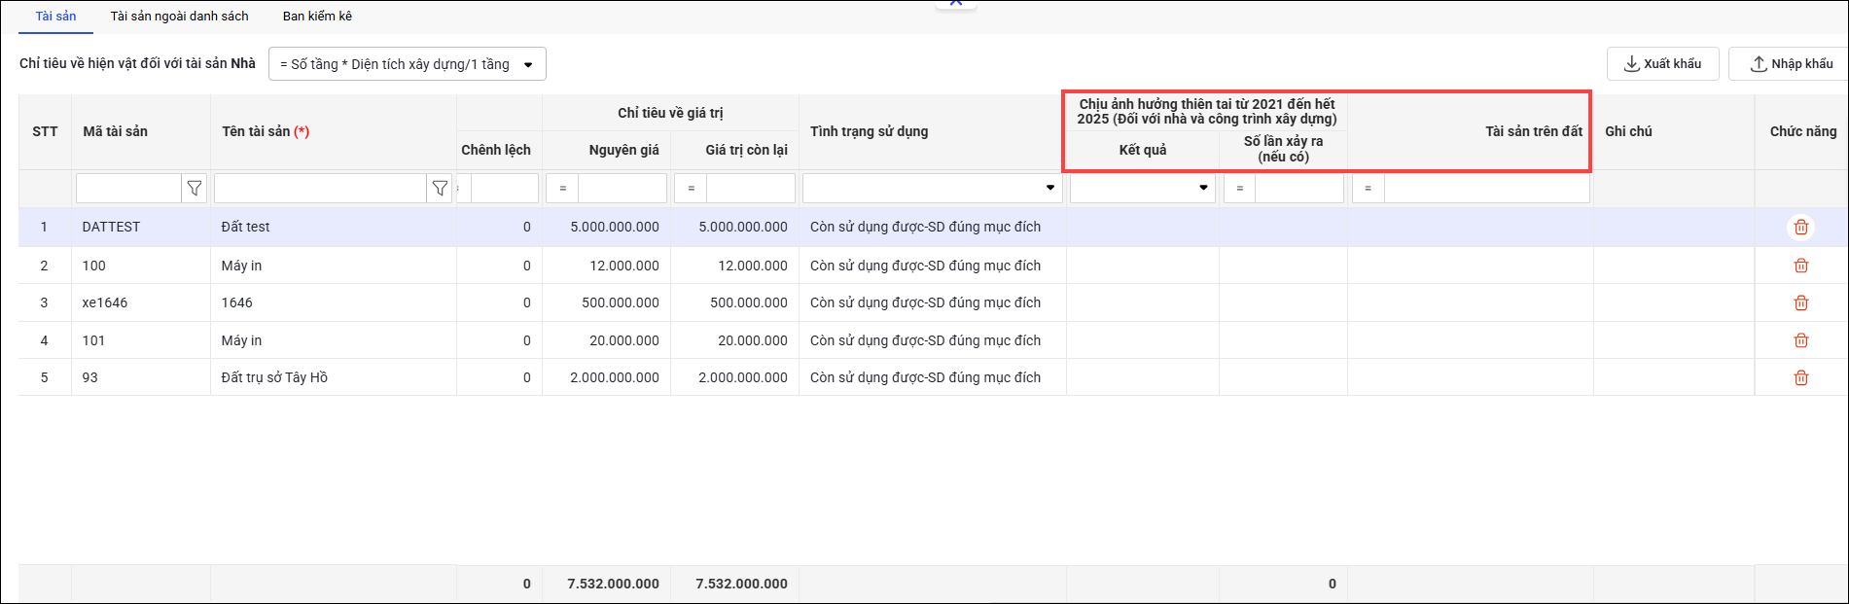Click equals operator for Giá trị còn lại
Screen dimensions: 1849x604
pos(691,188)
